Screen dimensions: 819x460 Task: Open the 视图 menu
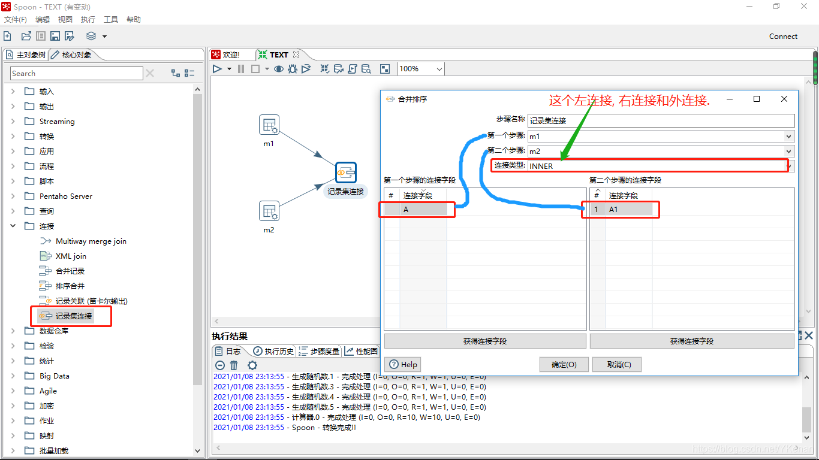(65, 20)
